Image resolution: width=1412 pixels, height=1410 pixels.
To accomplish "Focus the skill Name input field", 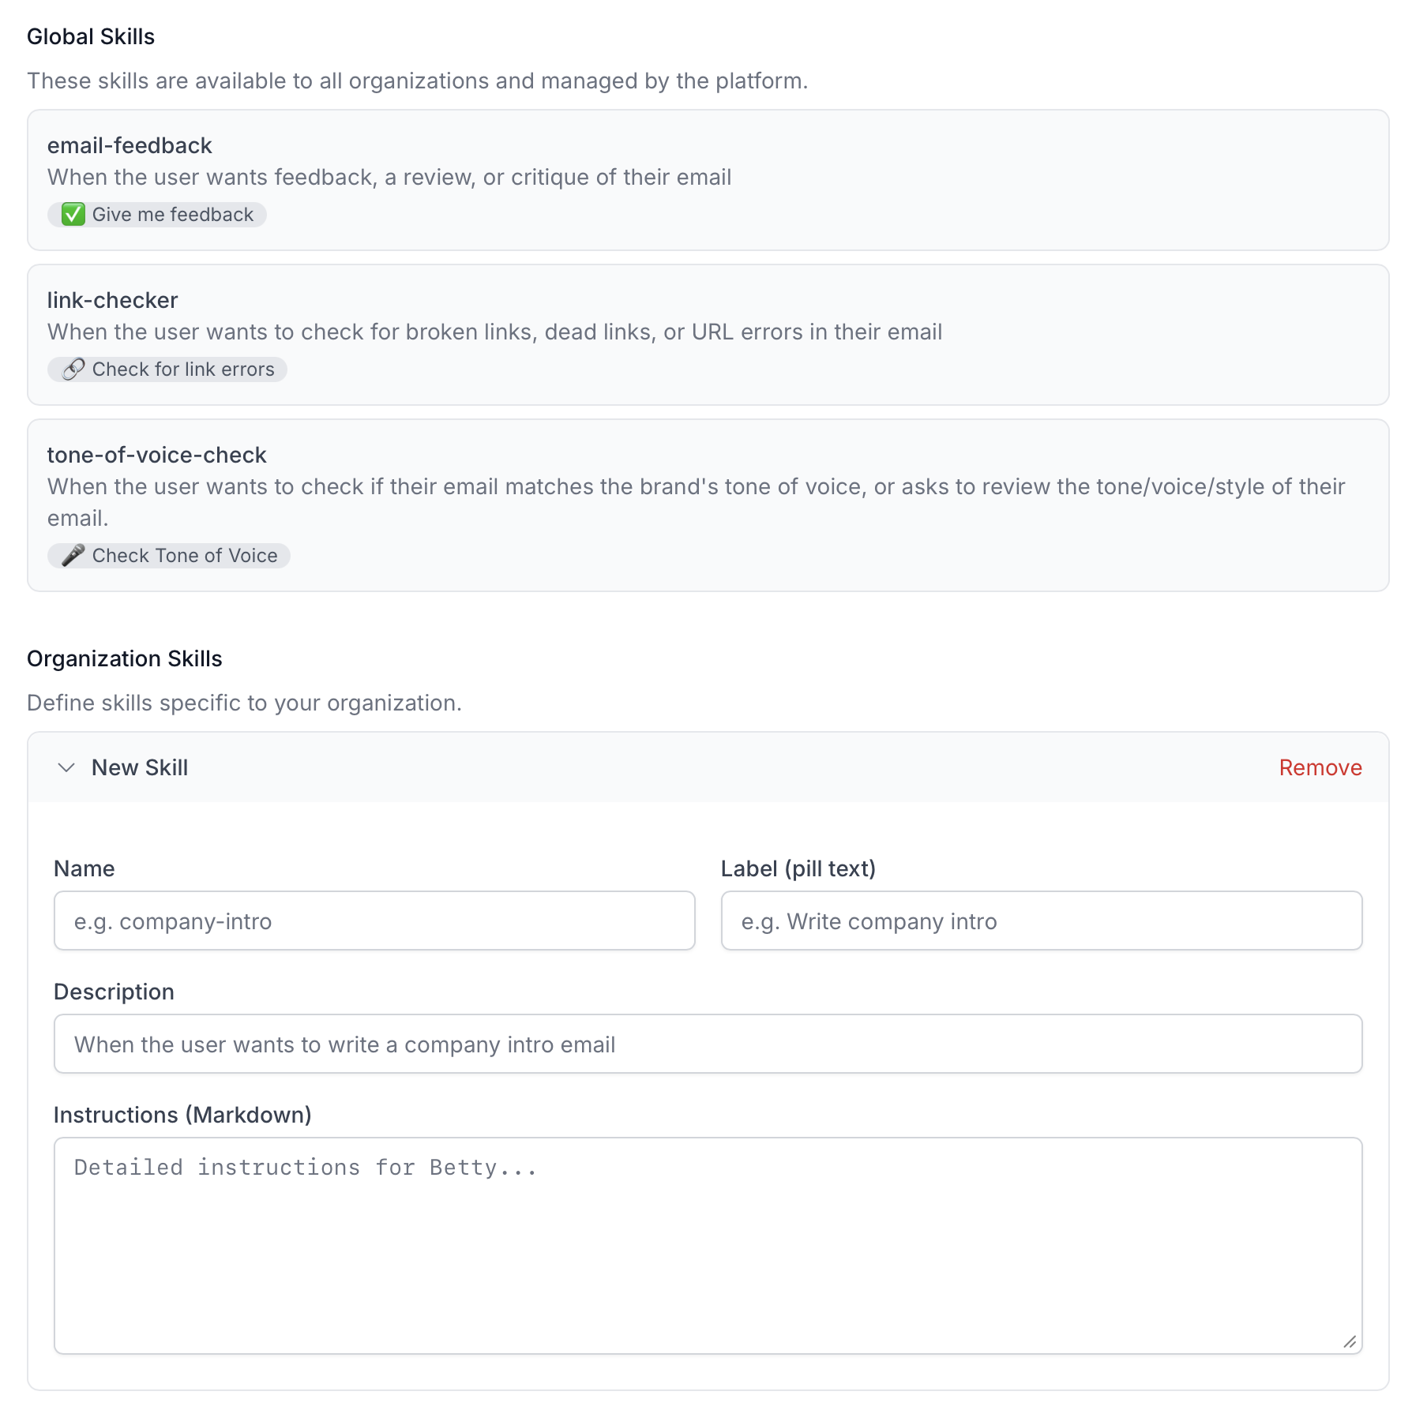I will coord(374,921).
